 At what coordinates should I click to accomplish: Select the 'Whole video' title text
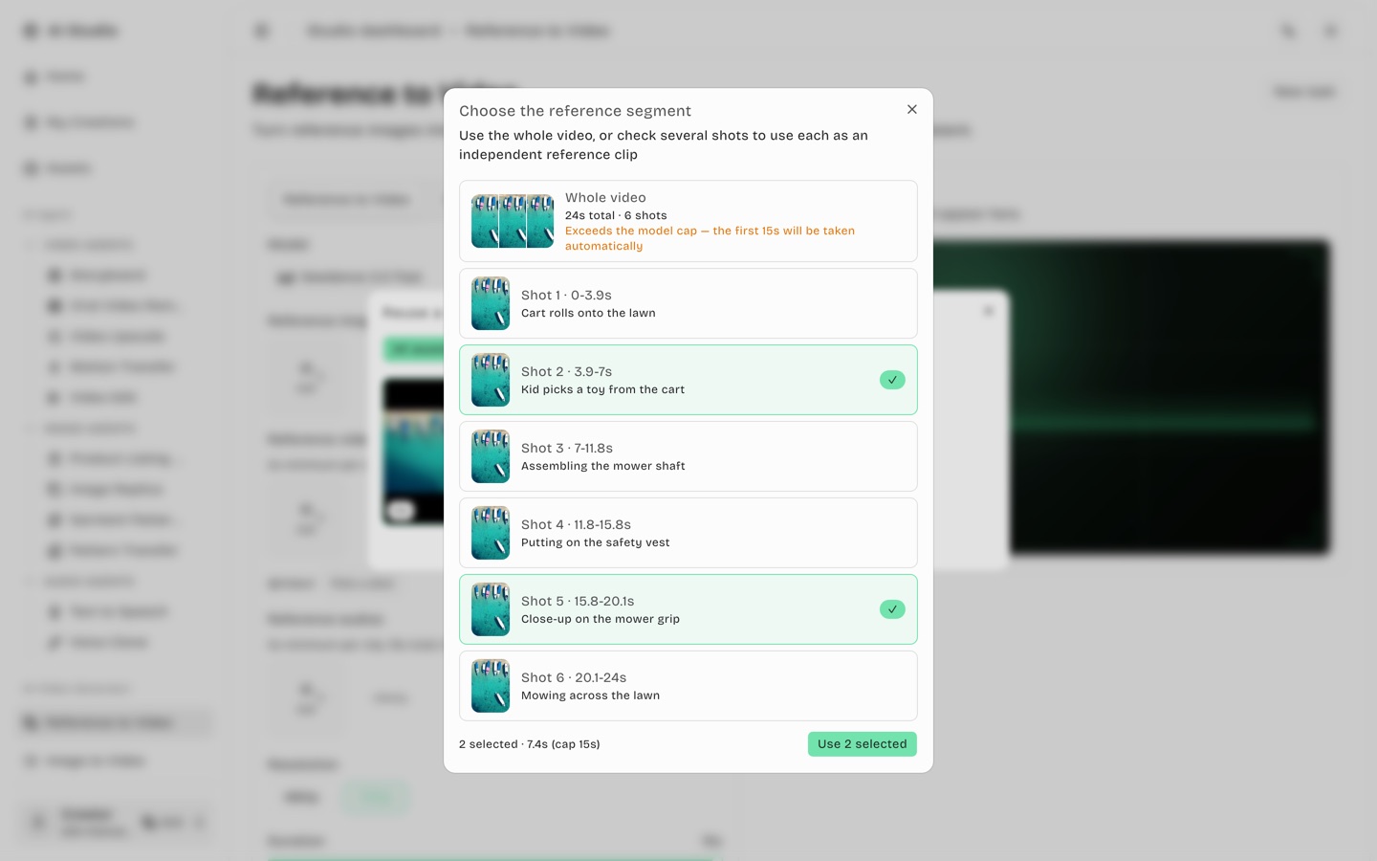coord(605,198)
